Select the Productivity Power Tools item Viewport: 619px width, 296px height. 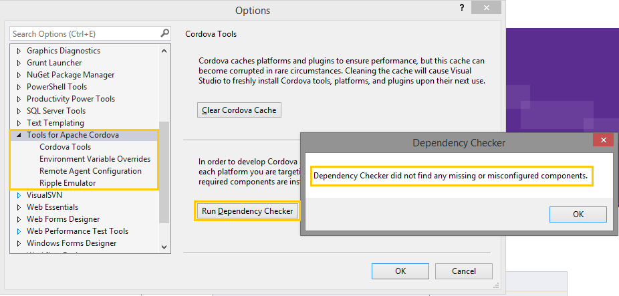tap(70, 99)
